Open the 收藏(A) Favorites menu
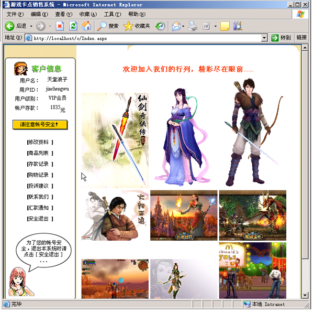Viewport: 314px width, 313px height. tap(88, 14)
